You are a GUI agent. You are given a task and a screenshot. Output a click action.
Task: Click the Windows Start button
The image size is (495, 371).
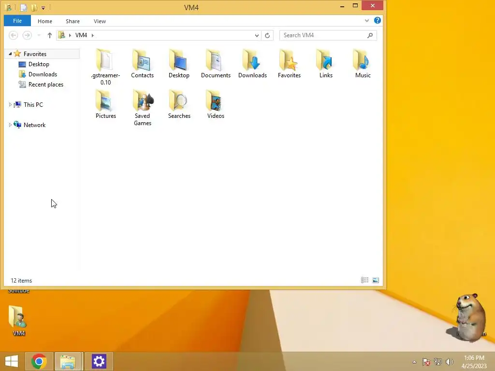[12, 361]
